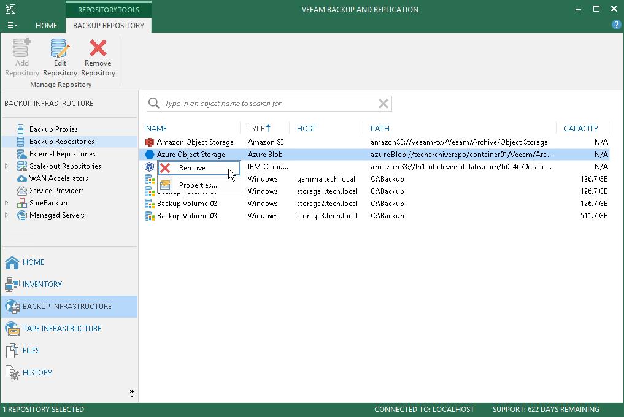Screen dimensions: 624x417
Task: Sort by the PATH column header
Action: coord(380,129)
